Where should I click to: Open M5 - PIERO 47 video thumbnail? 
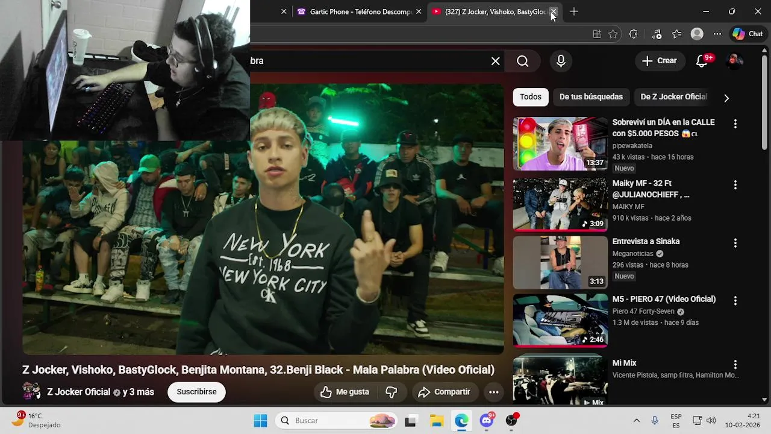[x=561, y=321]
